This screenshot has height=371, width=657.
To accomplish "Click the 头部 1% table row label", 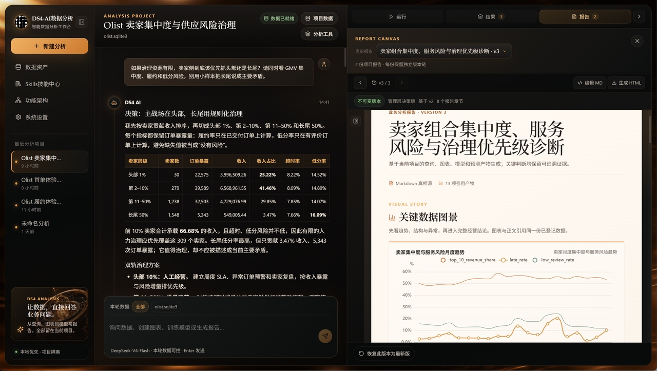I will [137, 174].
